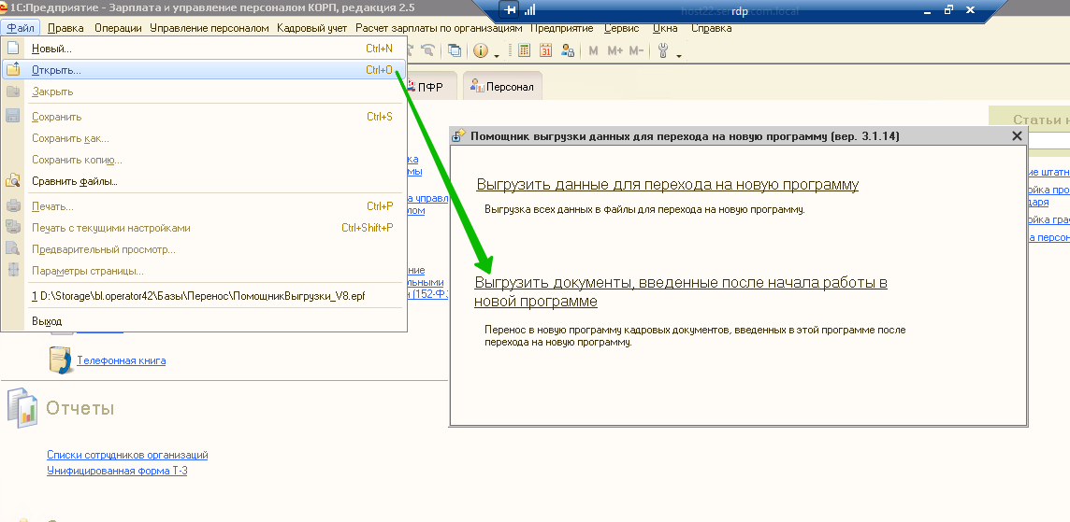
Task: Expand the dropdown arrow next to info icon
Action: tap(496, 55)
